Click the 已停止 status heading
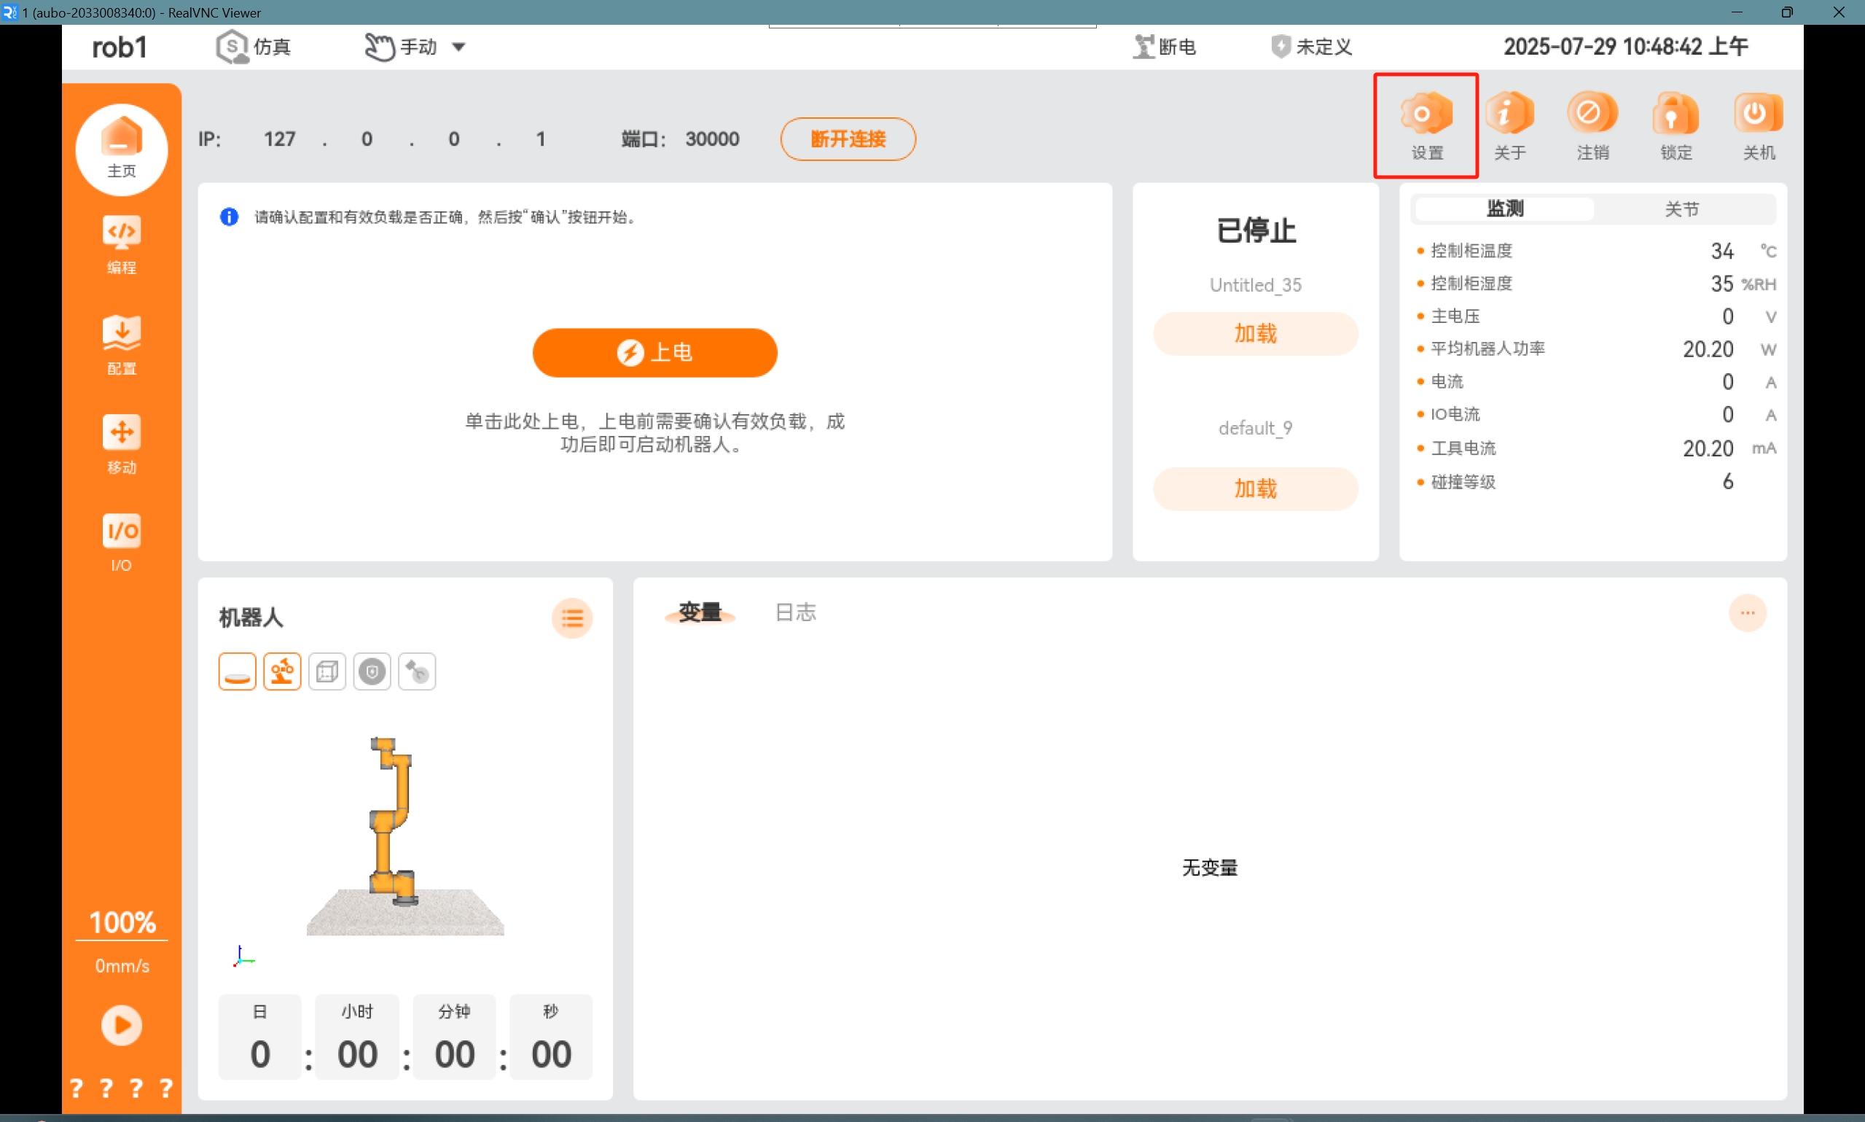This screenshot has height=1122, width=1865. [x=1255, y=230]
